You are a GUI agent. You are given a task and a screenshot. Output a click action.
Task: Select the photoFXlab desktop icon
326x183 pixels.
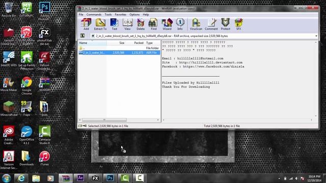click(x=44, y=37)
